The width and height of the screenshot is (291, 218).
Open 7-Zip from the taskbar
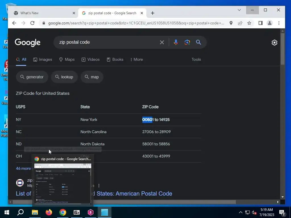(x=77, y=212)
